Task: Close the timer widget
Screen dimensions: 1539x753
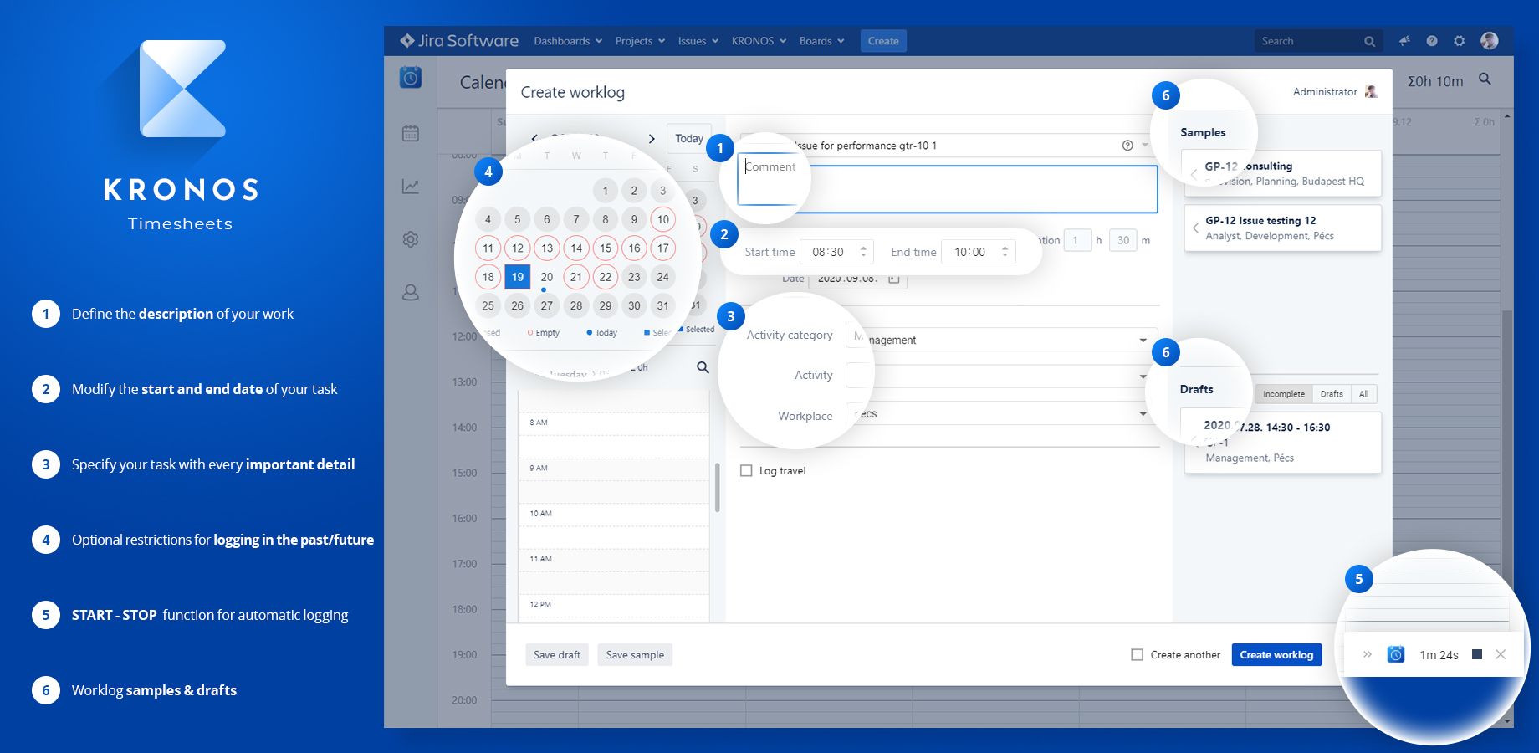Action: pos(1501,654)
